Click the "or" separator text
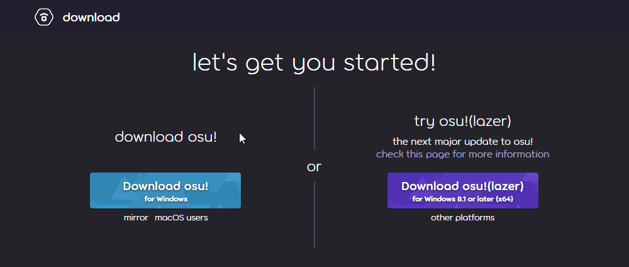The width and height of the screenshot is (629, 267). click(314, 167)
